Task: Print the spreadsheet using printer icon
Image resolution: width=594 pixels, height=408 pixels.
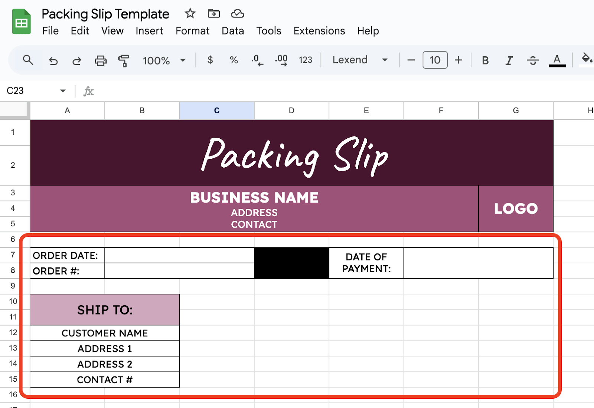Action: (100, 60)
